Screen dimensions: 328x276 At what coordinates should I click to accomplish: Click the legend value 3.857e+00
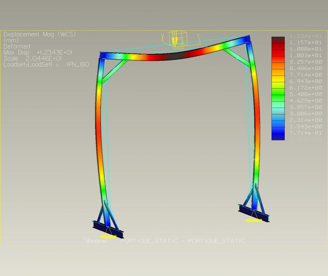(x=306, y=107)
